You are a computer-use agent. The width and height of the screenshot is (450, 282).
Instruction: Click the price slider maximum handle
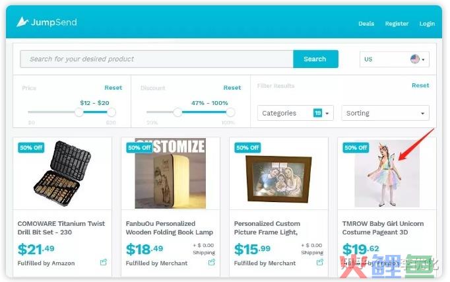click(x=112, y=112)
